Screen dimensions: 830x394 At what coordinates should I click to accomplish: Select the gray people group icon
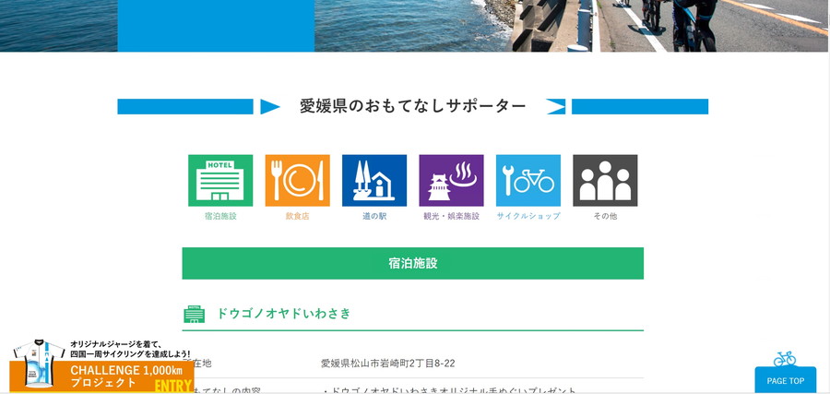605,180
